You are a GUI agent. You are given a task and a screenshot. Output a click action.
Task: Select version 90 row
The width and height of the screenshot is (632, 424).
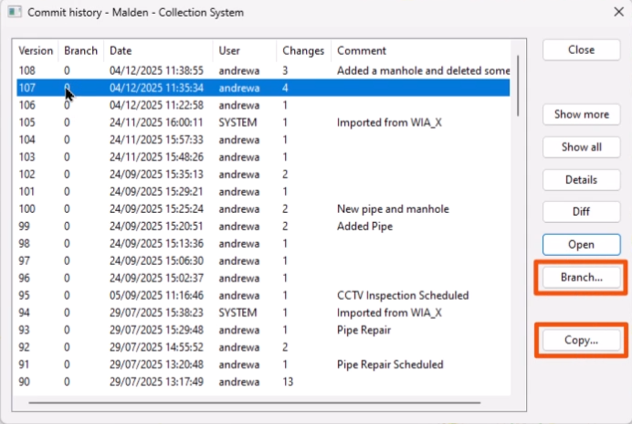263,382
